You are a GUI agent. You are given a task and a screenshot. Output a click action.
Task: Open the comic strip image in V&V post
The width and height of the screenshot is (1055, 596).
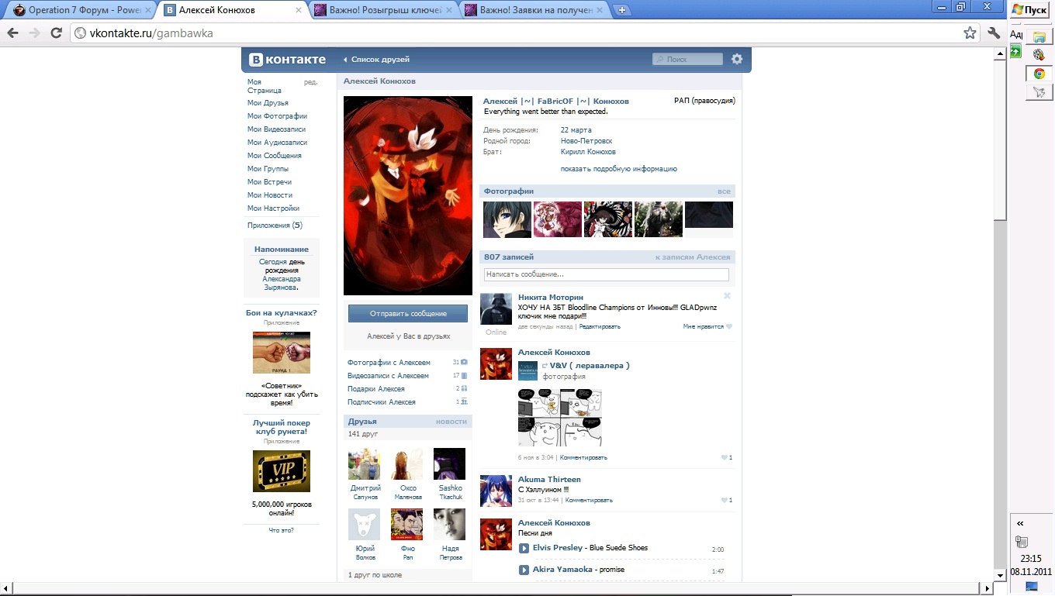(x=560, y=418)
